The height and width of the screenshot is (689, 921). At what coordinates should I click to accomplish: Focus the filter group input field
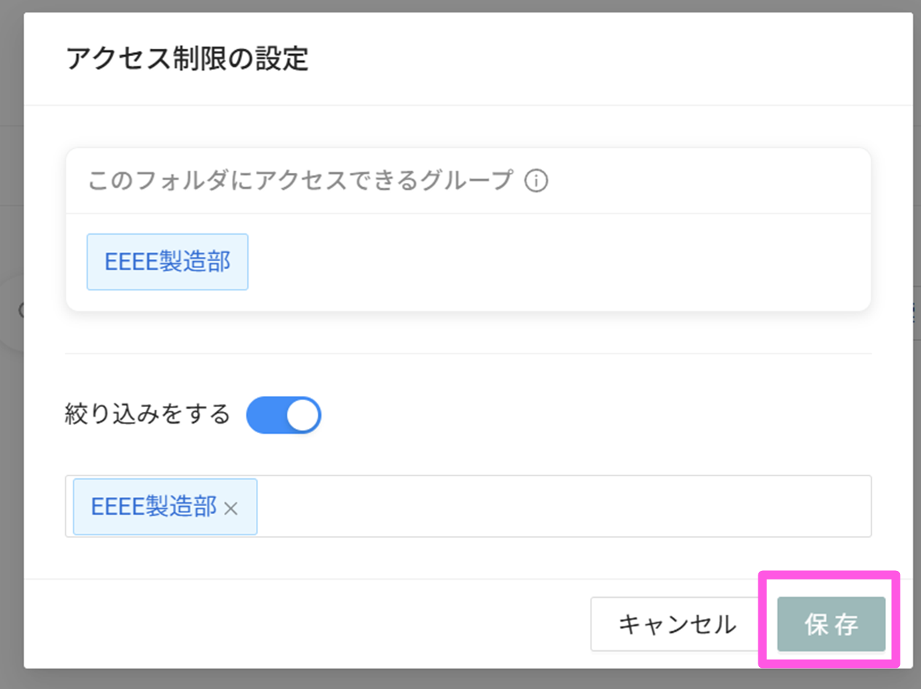[561, 507]
